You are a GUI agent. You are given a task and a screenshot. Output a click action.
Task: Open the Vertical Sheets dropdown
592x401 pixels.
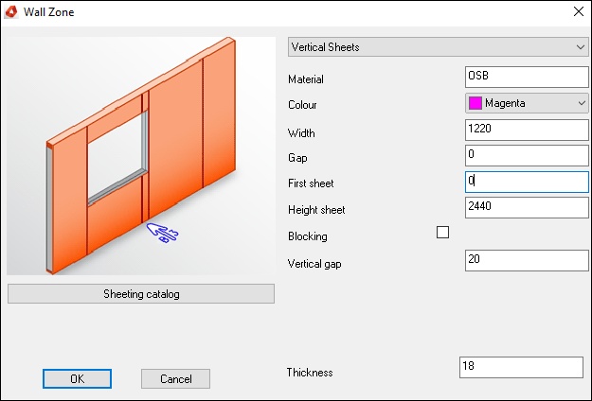(x=438, y=46)
